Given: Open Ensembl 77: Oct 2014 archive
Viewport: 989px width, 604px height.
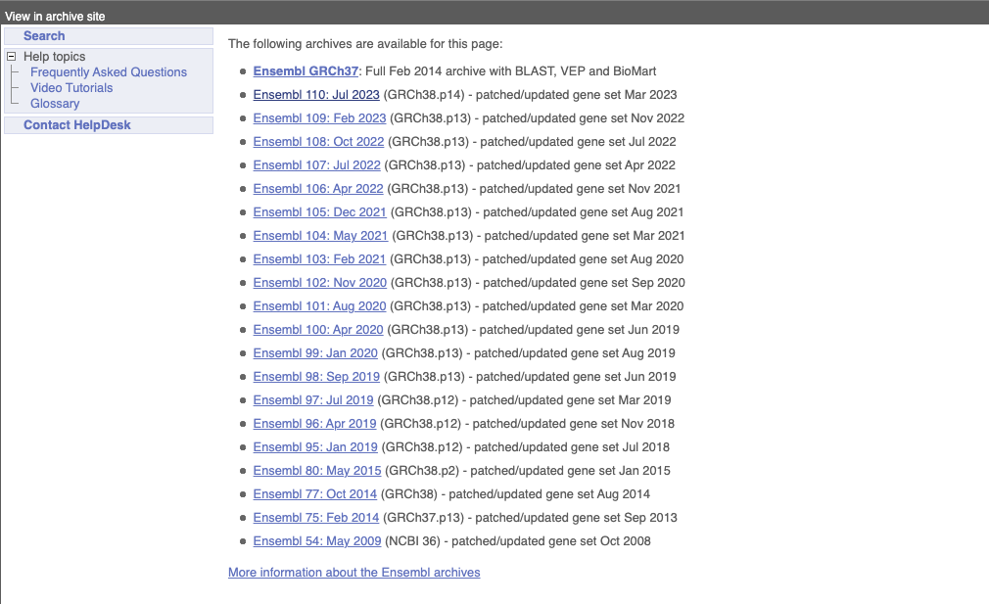Looking at the screenshot, I should [314, 494].
